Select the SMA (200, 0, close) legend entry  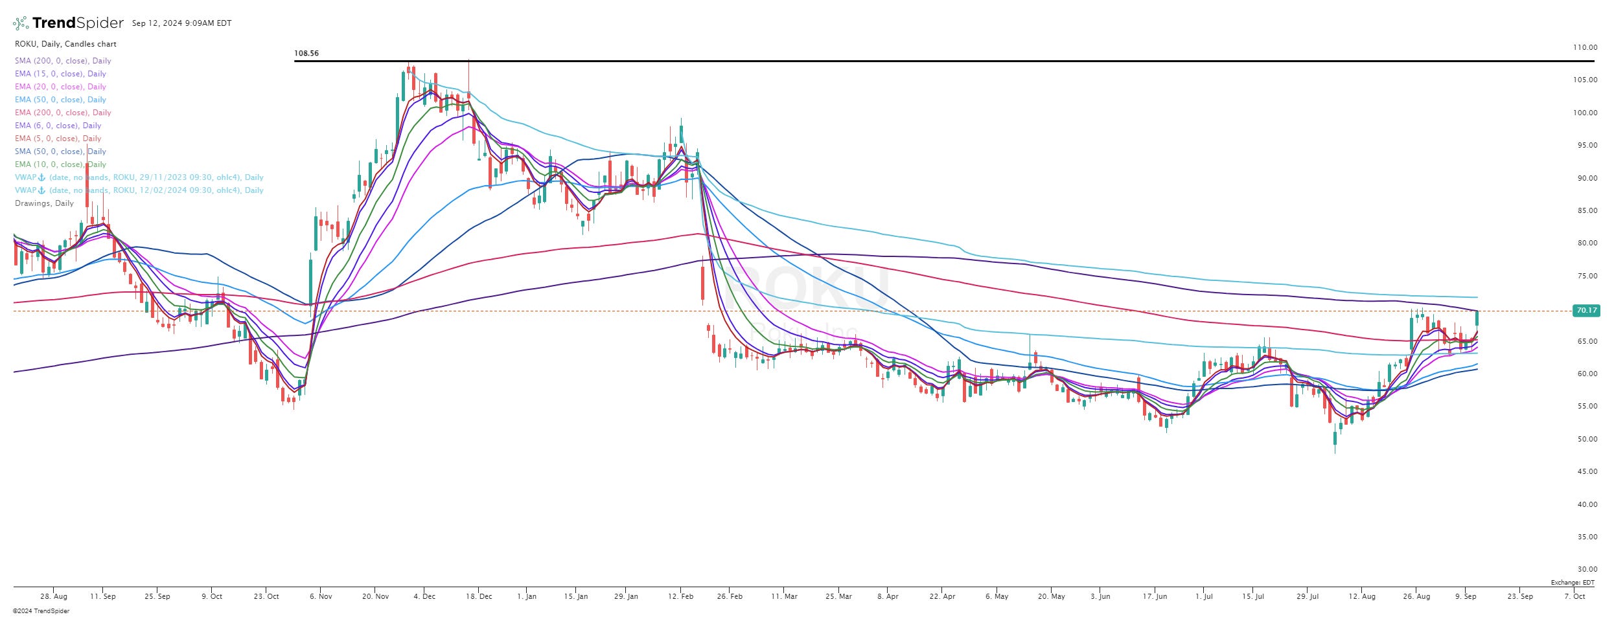pos(63,61)
